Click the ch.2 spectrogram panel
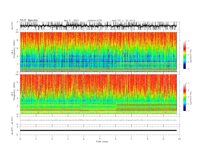This screenshot has width=202, height=156. tap(98, 94)
